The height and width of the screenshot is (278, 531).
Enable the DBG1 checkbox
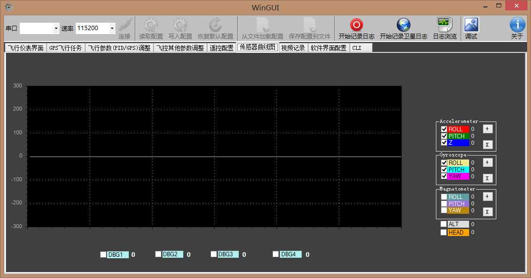pos(104,254)
